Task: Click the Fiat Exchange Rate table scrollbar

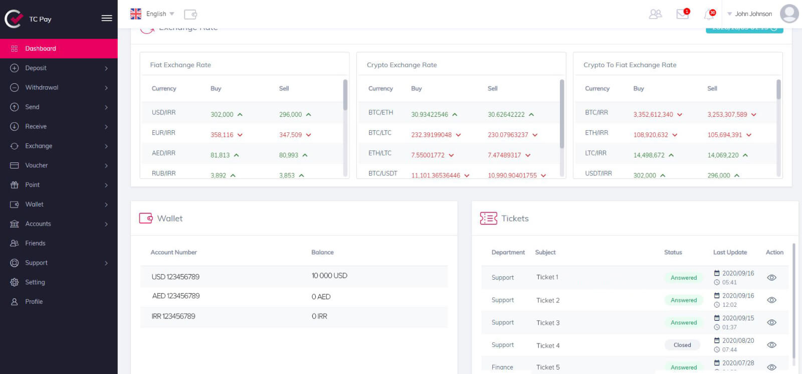Action: point(345,95)
